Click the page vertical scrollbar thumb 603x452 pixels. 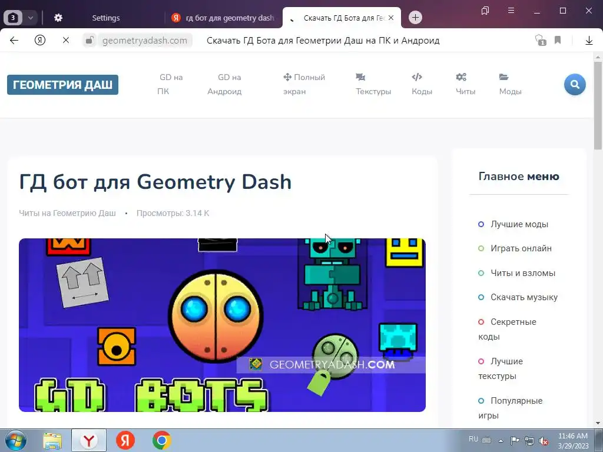coord(598,105)
